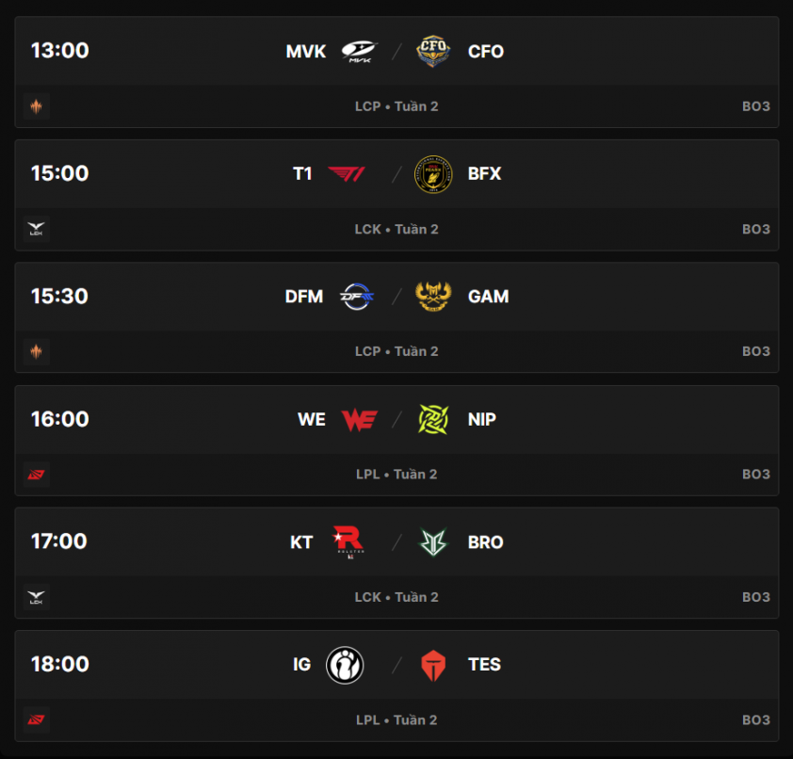Click the MVK team logo
This screenshot has width=793, height=759.
pyautogui.click(x=359, y=51)
